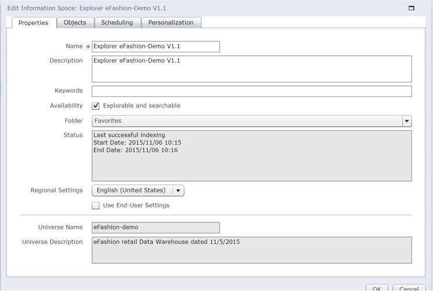Open the Regional Settings dropdown
The width and height of the screenshot is (433, 291).
[138, 191]
